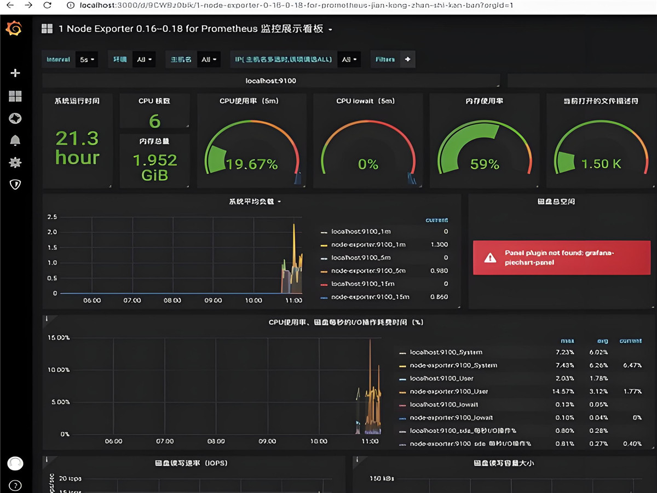The height and width of the screenshot is (493, 657).
Task: Click the browser back arrow
Action: pyautogui.click(x=10, y=5)
